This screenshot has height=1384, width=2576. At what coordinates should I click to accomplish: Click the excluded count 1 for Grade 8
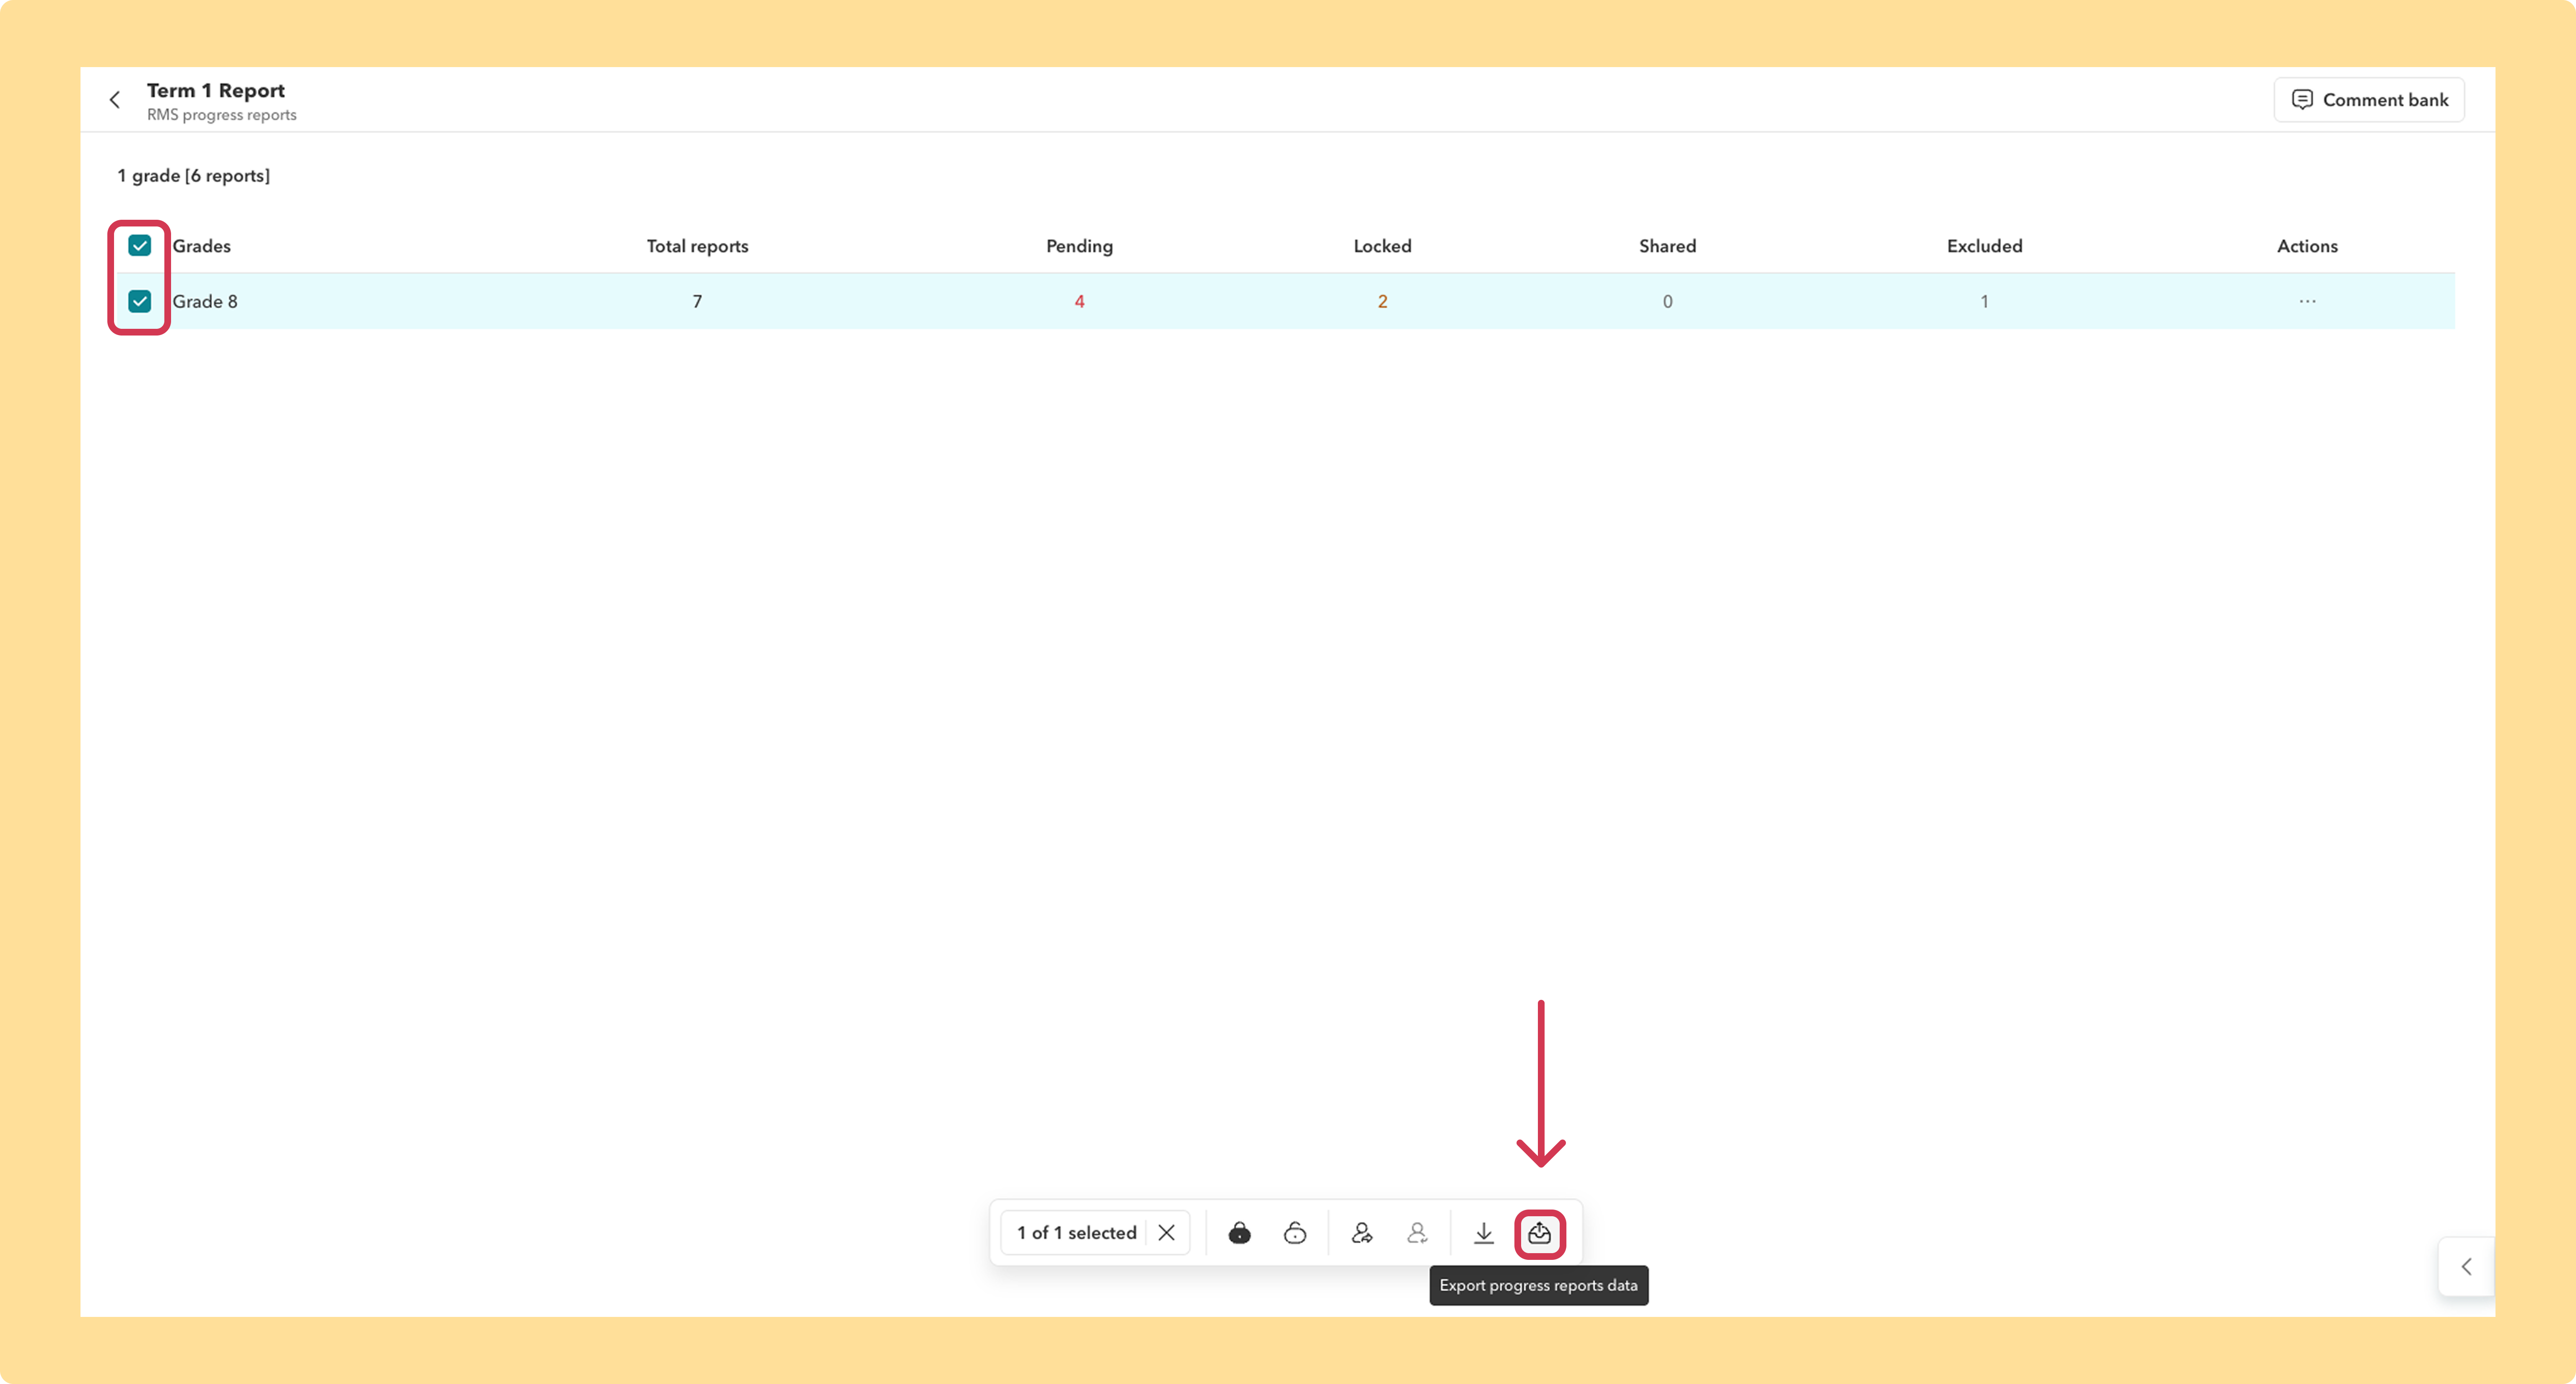[1984, 301]
